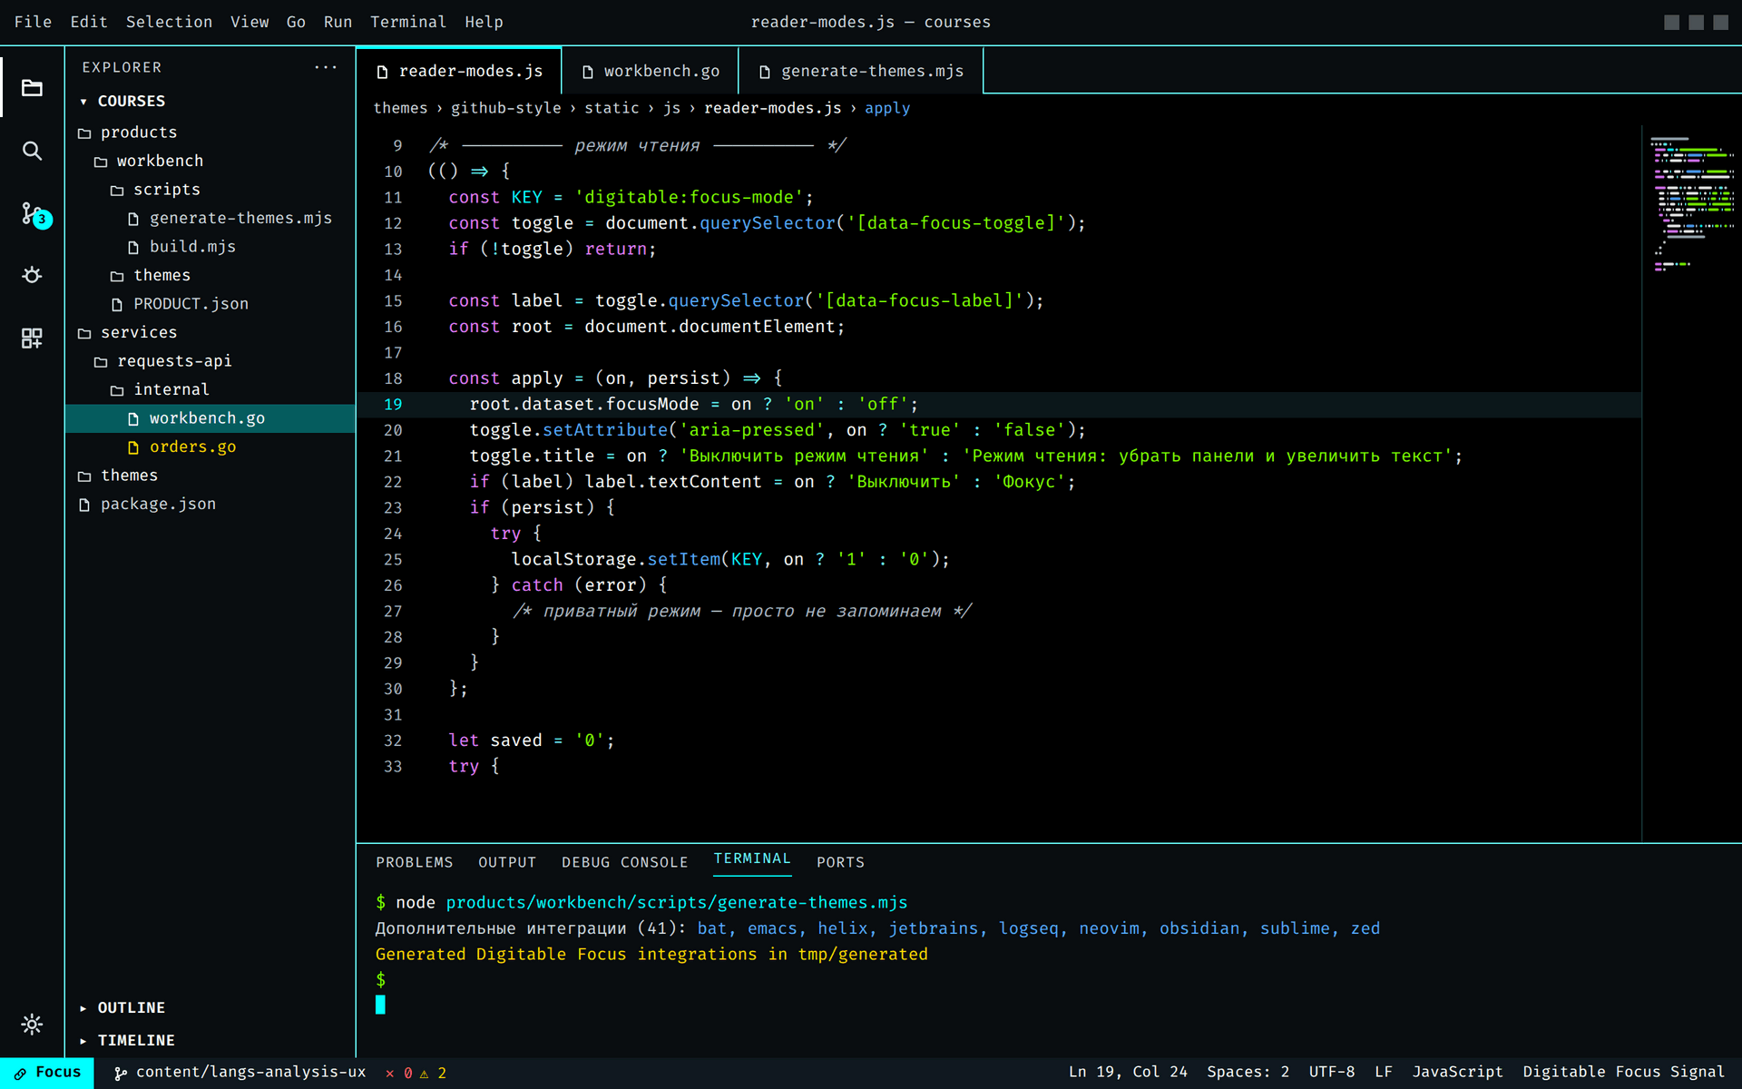Screen dimensions: 1742x1089
Task: Open the Explorer view in activity bar
Action: click(32, 88)
